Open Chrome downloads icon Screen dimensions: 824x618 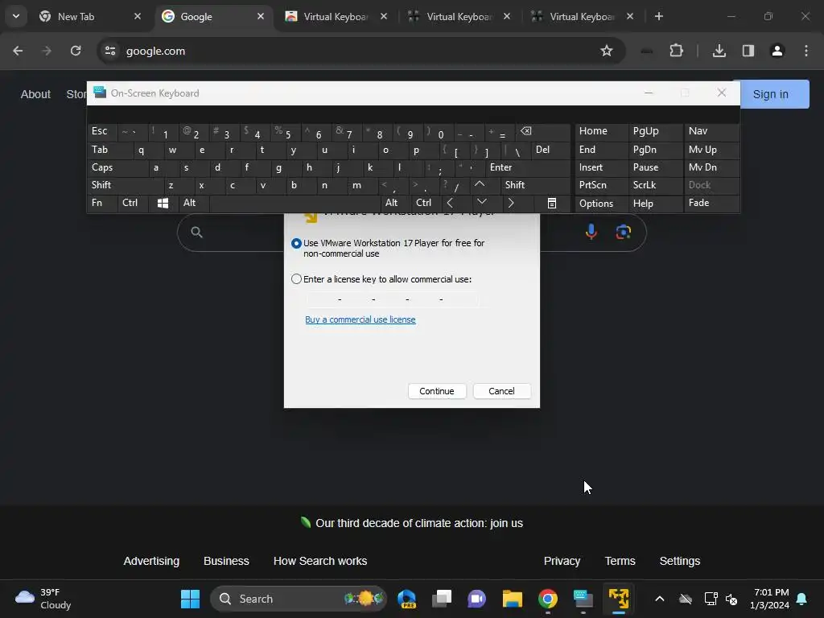719,51
